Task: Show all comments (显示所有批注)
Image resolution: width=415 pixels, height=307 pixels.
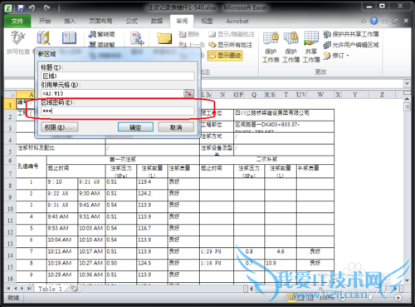Action: point(231,45)
